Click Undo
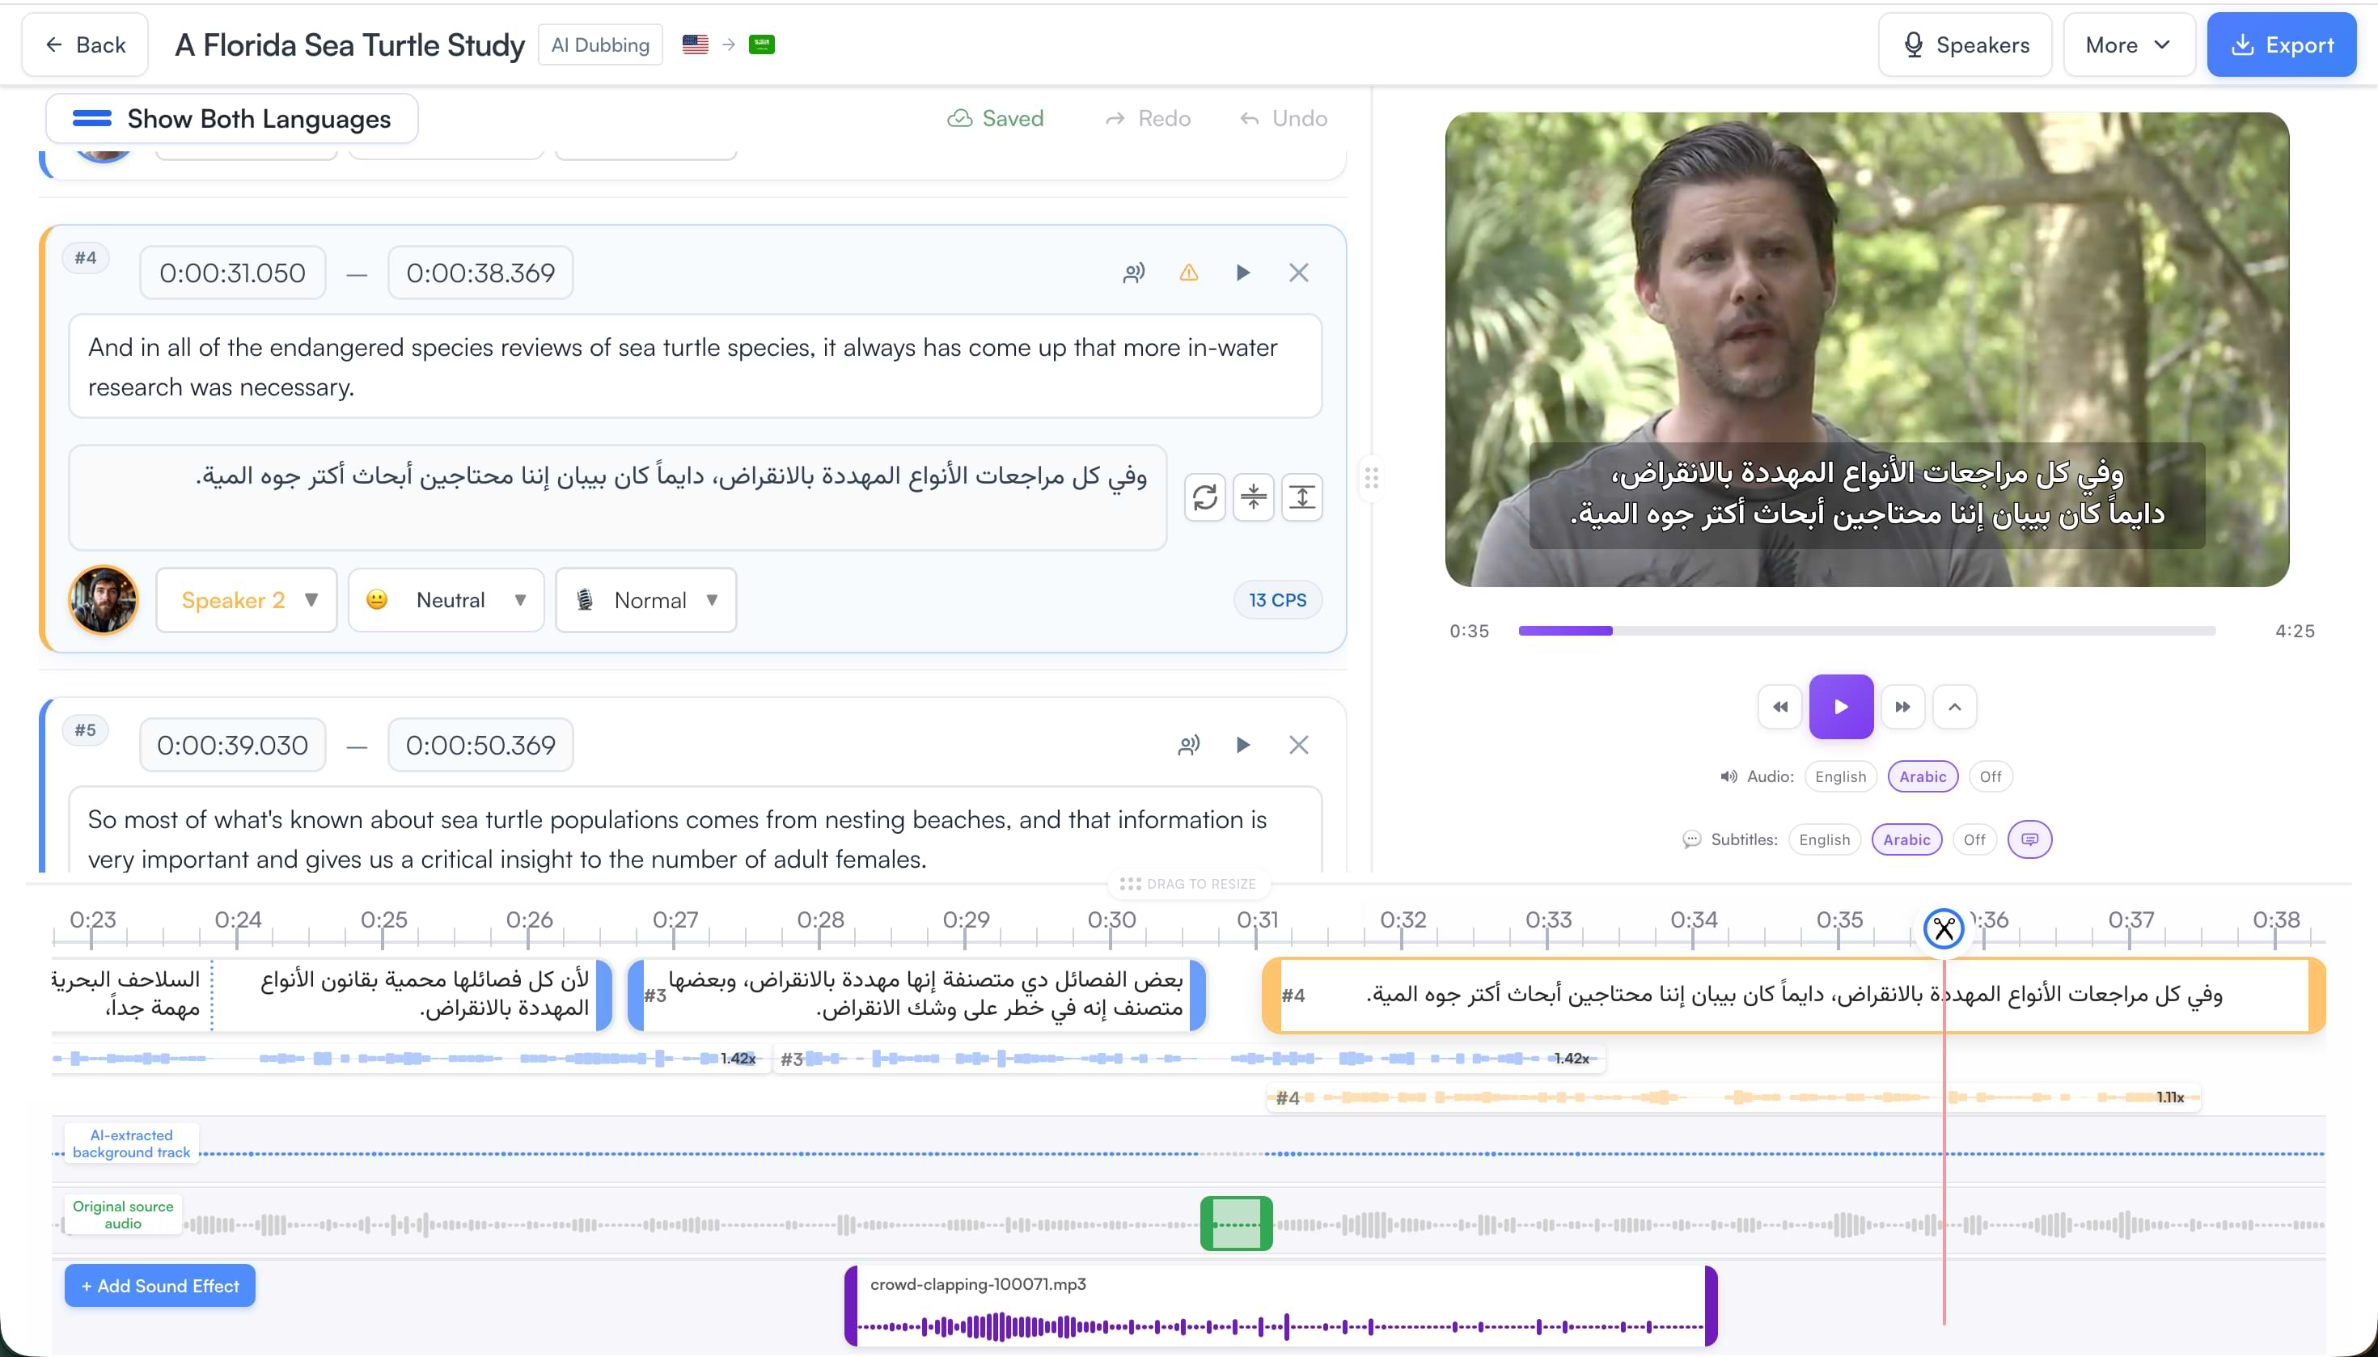 [1284, 118]
